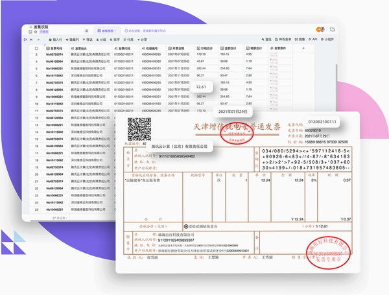Open 小组件 widgets panel

327,39
